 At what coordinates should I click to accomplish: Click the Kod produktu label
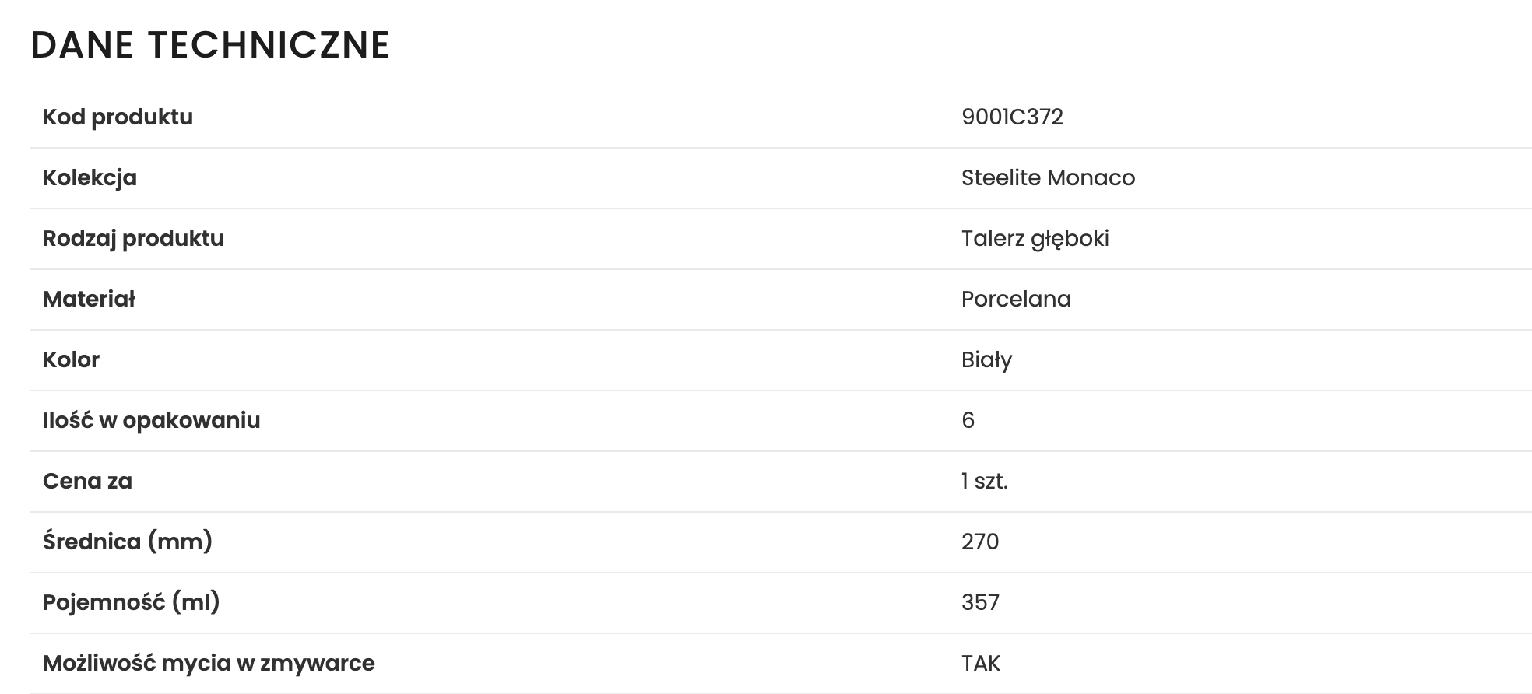point(118,117)
